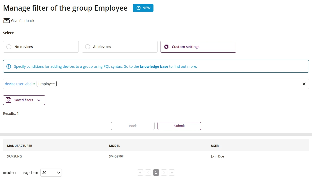The width and height of the screenshot is (312, 182).
Task: Select the No devices radio option
Action: pos(41,47)
